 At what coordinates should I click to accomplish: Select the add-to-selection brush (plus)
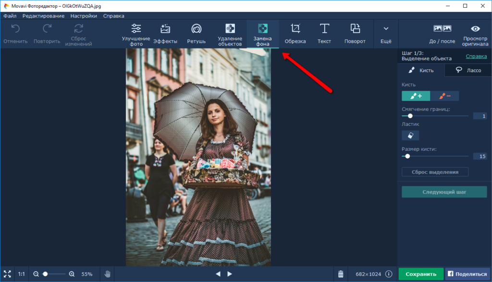coord(416,96)
